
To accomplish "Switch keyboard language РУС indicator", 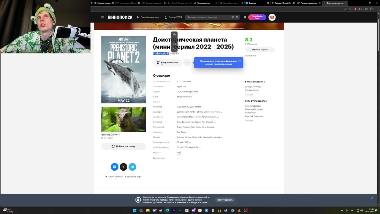I will pos(352,210).
